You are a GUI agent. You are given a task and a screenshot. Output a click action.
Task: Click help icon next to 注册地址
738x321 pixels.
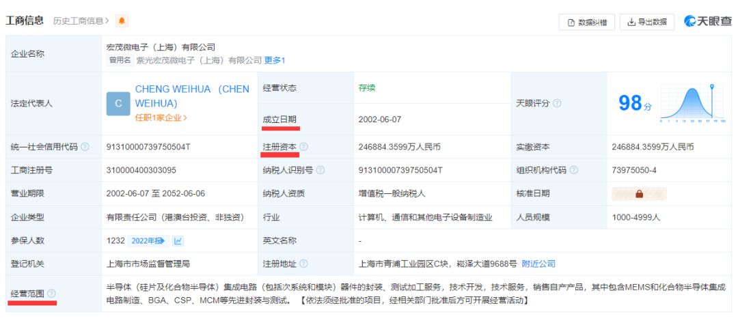(x=303, y=264)
